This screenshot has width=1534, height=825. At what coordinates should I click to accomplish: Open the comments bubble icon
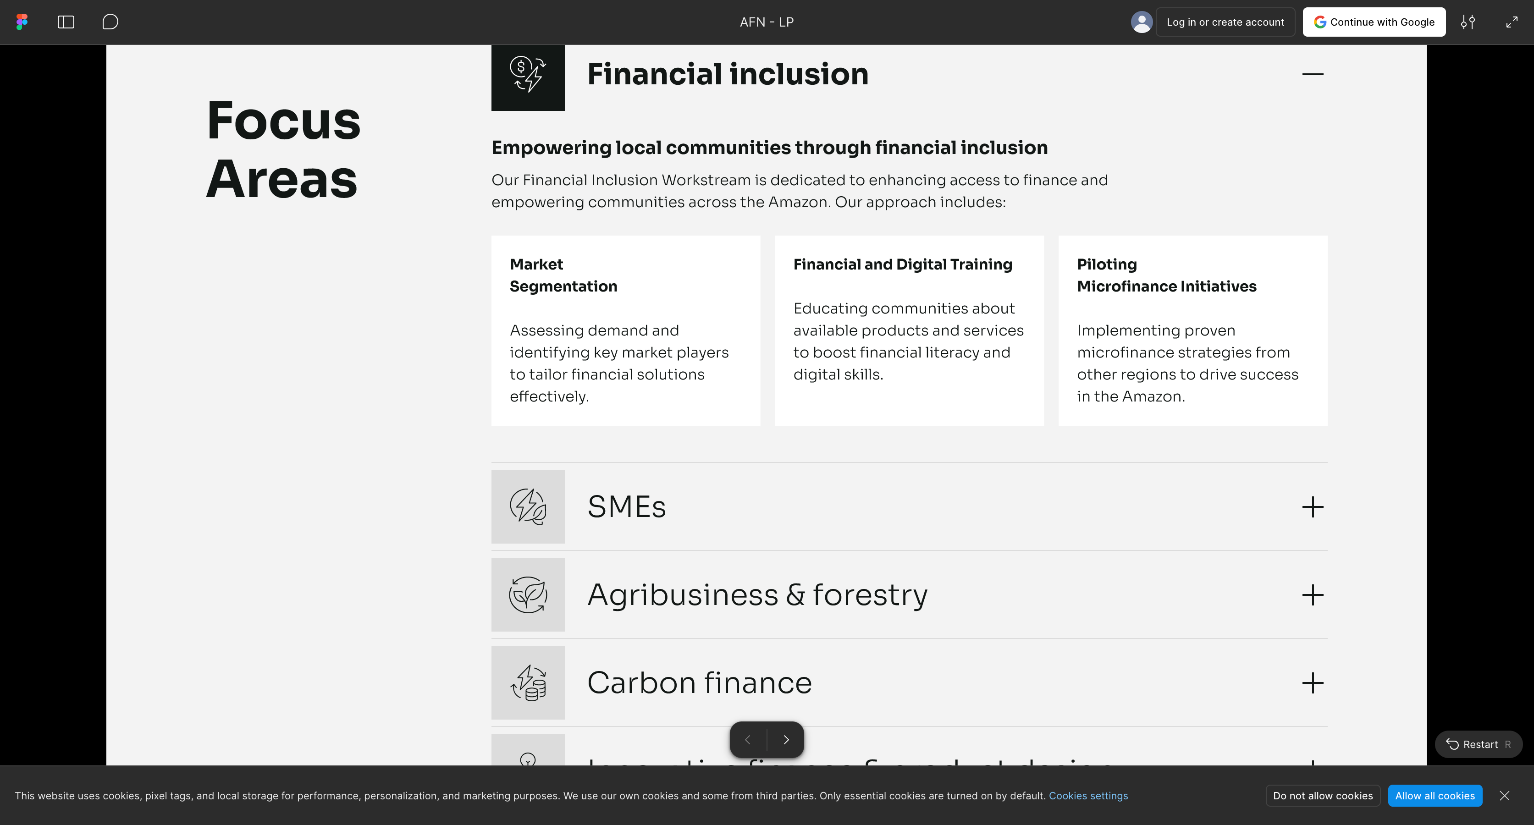110,22
